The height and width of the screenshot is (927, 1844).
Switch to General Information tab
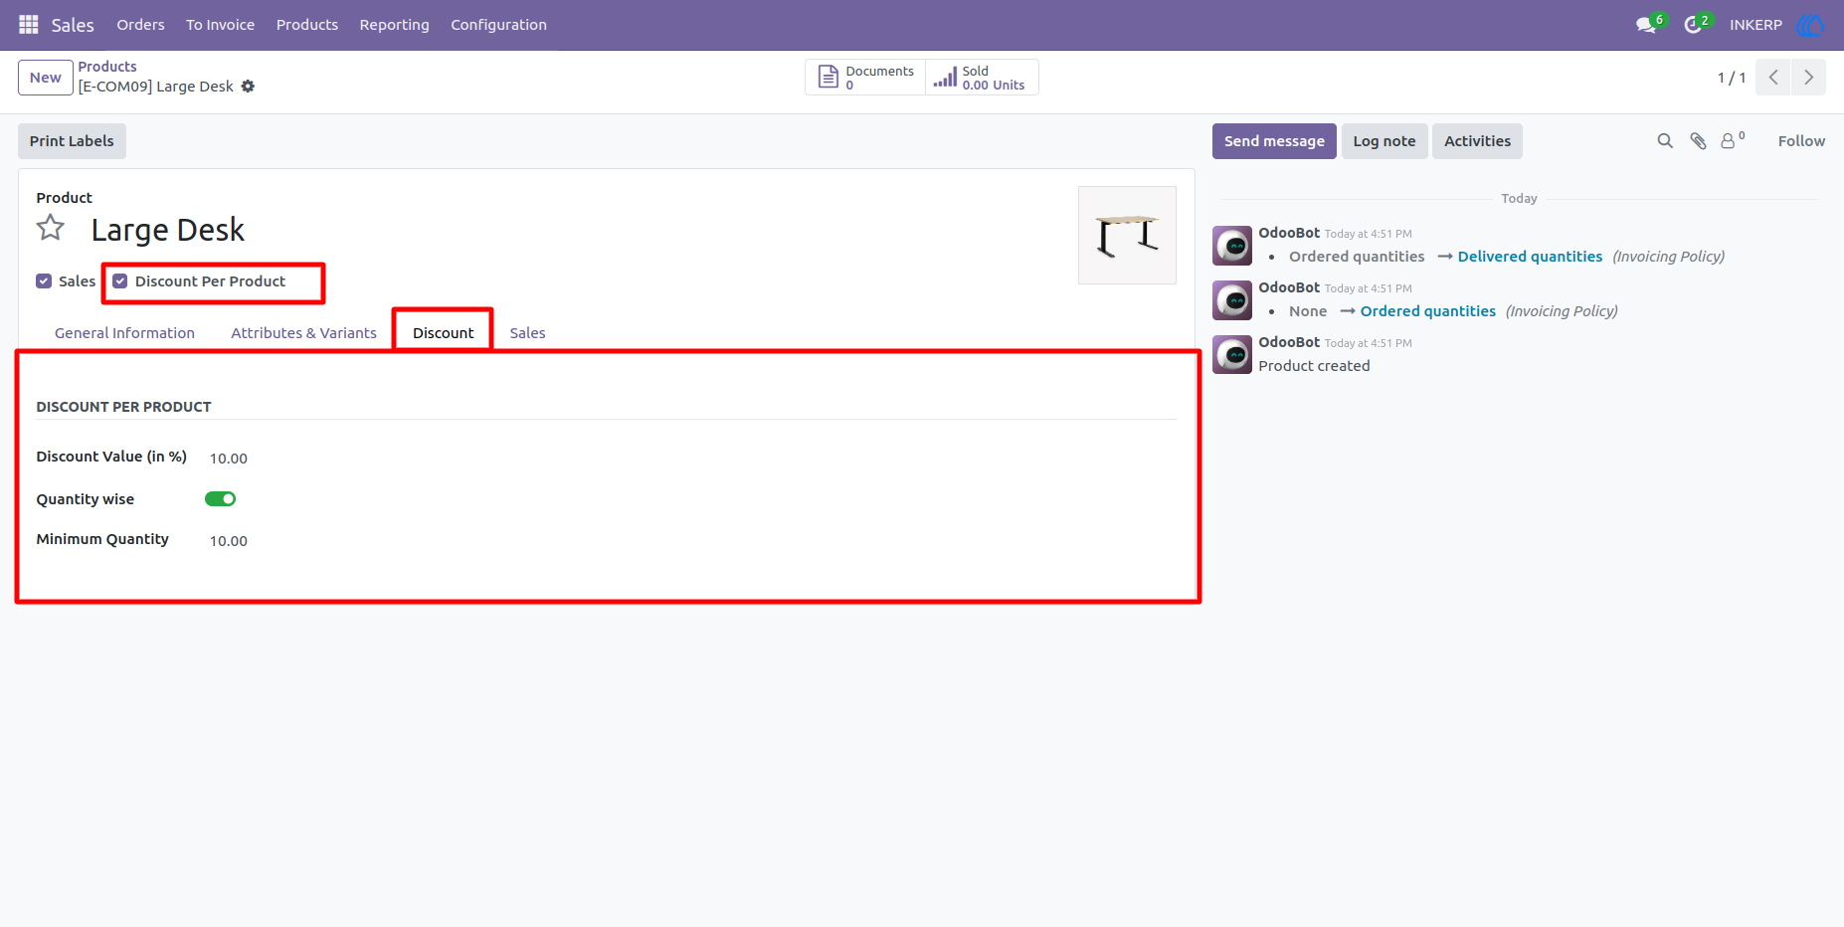[x=124, y=333]
